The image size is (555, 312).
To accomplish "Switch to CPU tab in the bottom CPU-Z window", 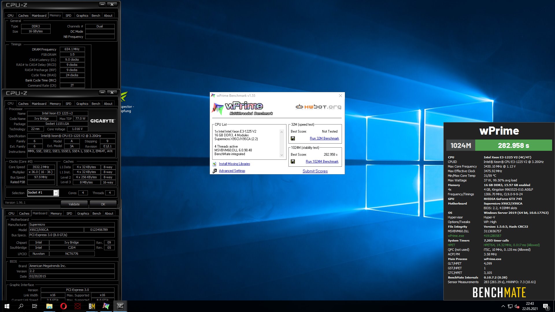I will pyautogui.click(x=11, y=213).
